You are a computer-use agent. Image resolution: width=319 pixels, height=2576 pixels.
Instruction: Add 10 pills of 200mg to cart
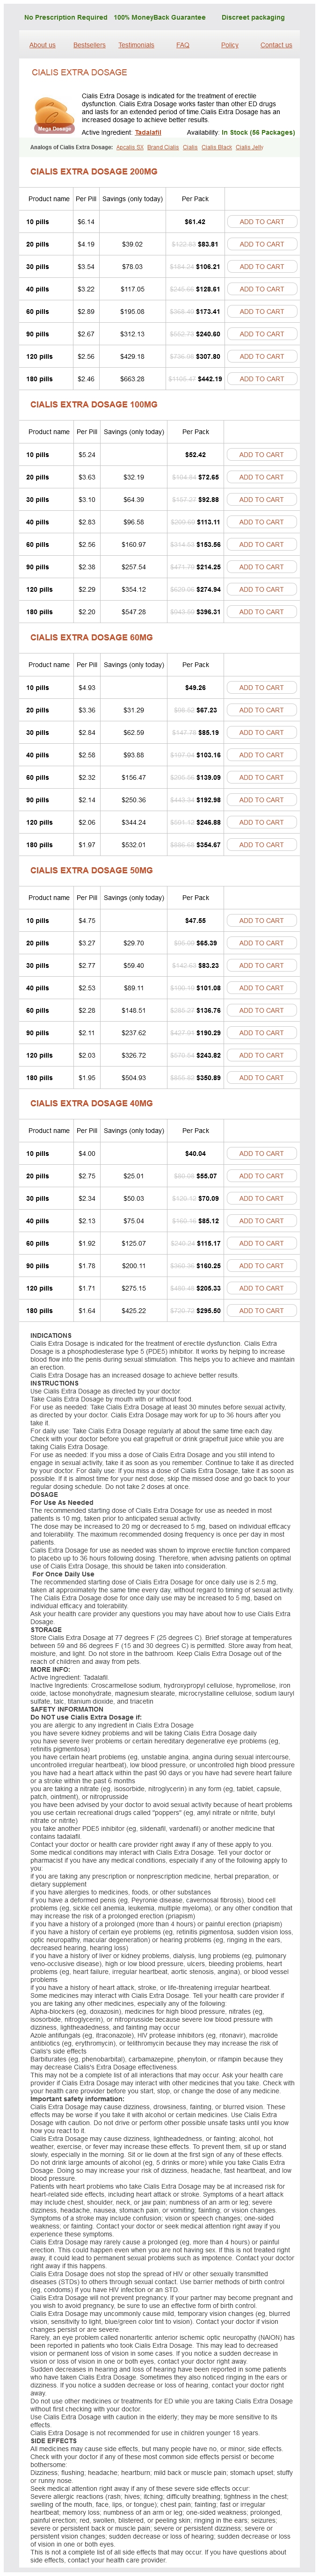tap(261, 222)
